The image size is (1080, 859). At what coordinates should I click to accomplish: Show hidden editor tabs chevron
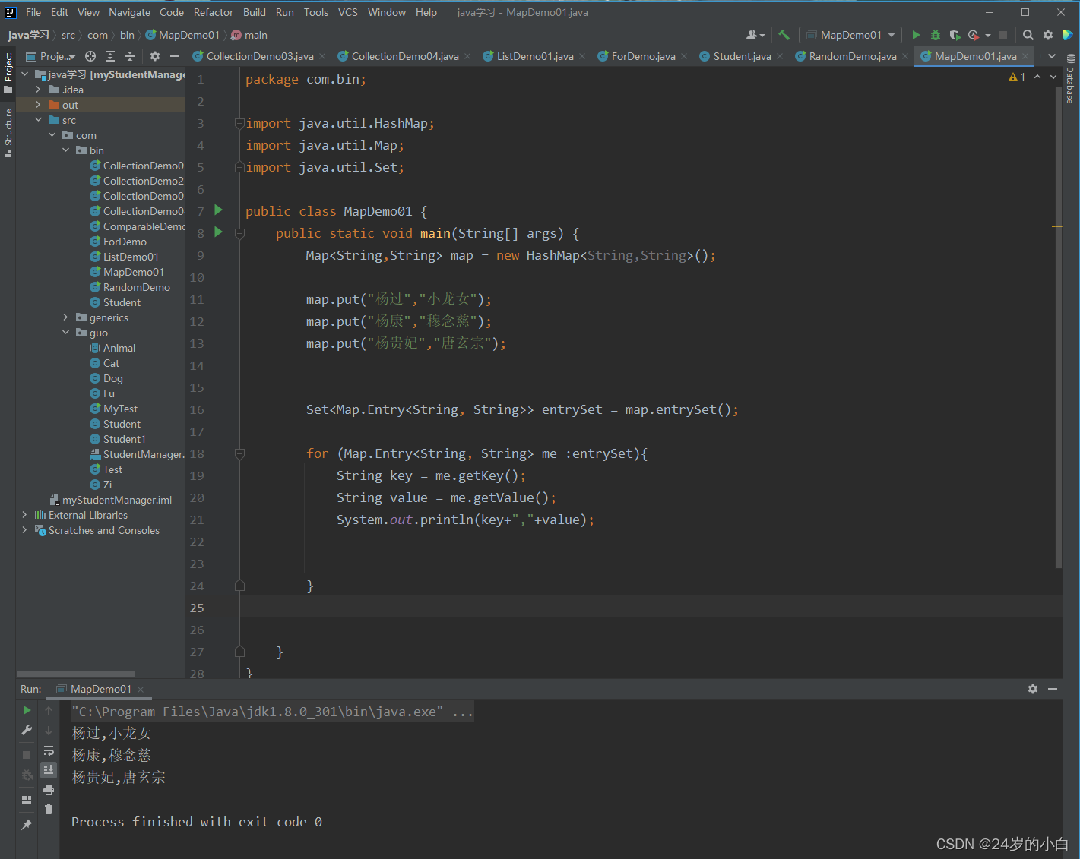click(1052, 56)
